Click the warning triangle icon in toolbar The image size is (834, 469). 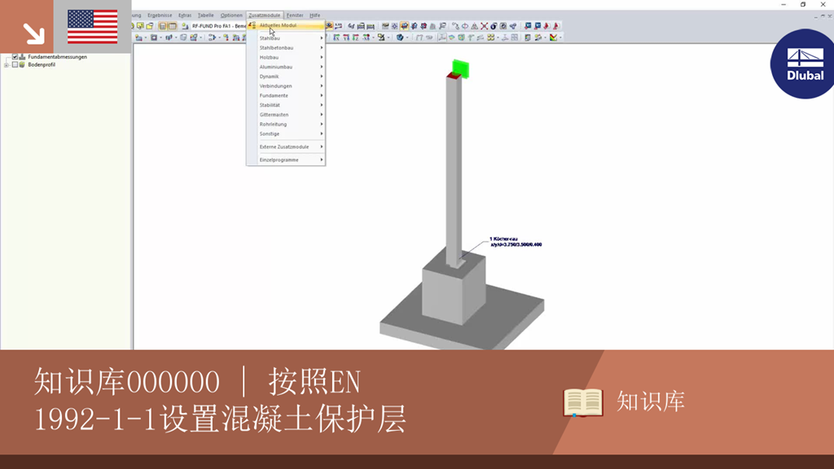click(x=475, y=26)
